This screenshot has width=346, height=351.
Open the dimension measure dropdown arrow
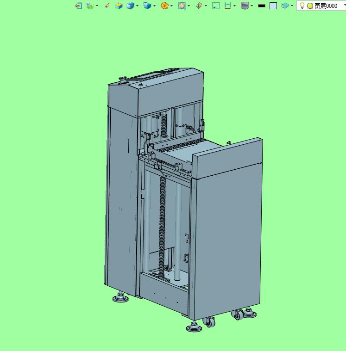[x=234, y=6]
